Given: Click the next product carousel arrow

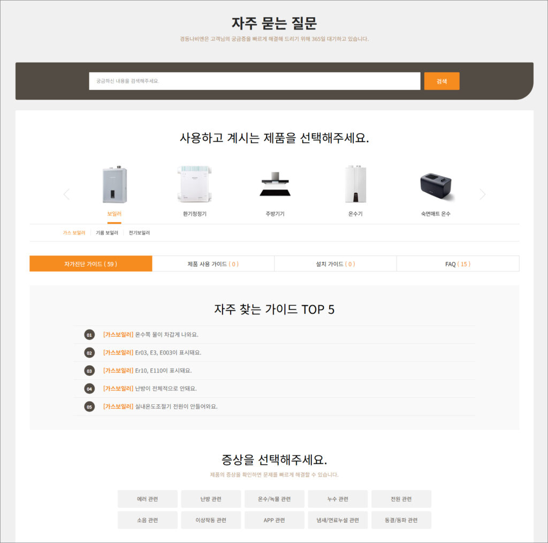Looking at the screenshot, I should coord(482,194).
